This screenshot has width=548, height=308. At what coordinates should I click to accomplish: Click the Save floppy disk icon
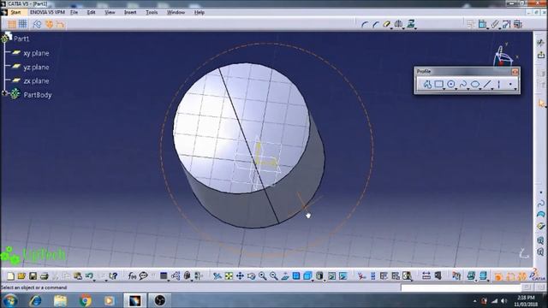click(33, 276)
